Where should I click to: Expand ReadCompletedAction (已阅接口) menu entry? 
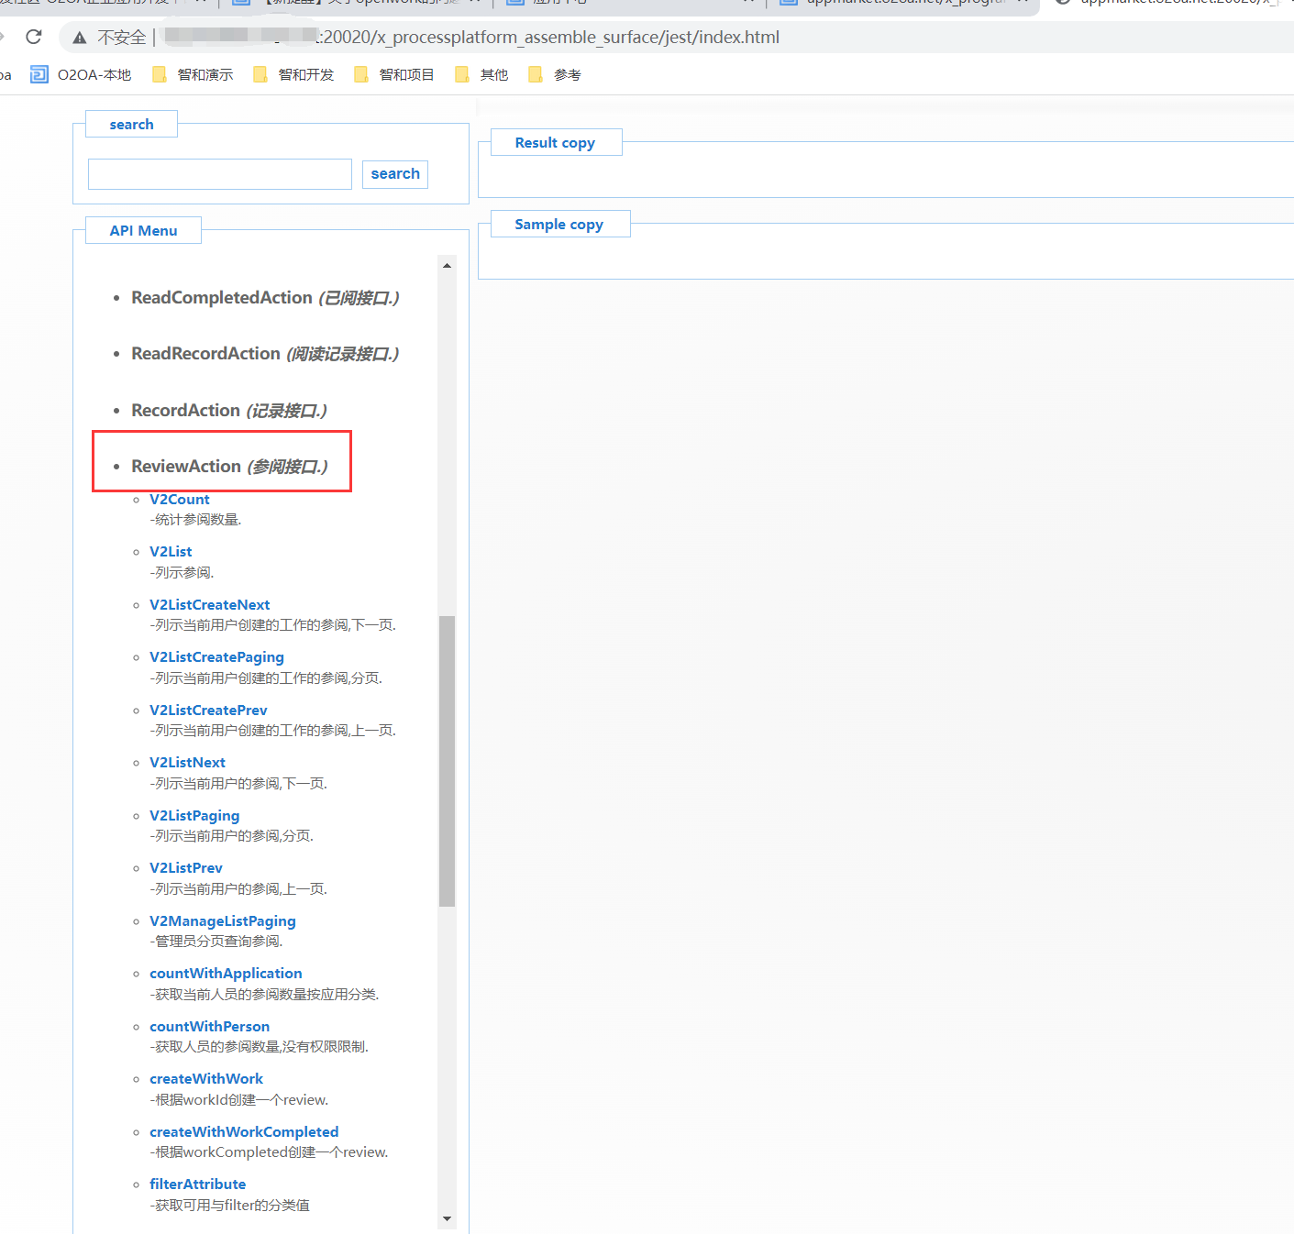tap(265, 298)
